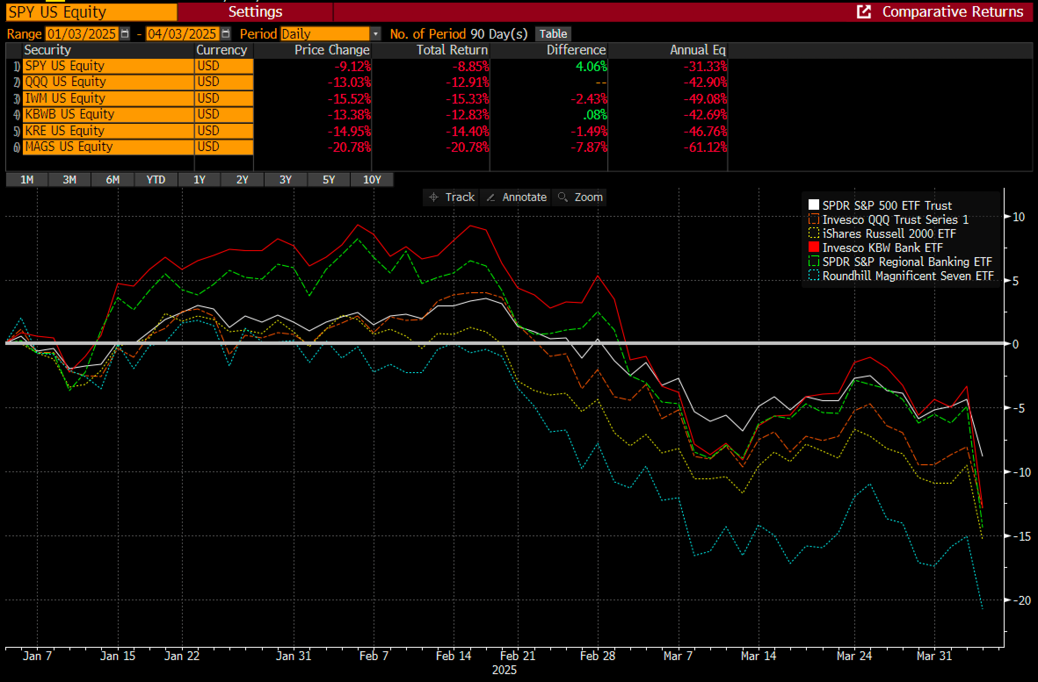Select the 1M range tab
Viewport: 1038px width, 682px height.
tap(27, 179)
